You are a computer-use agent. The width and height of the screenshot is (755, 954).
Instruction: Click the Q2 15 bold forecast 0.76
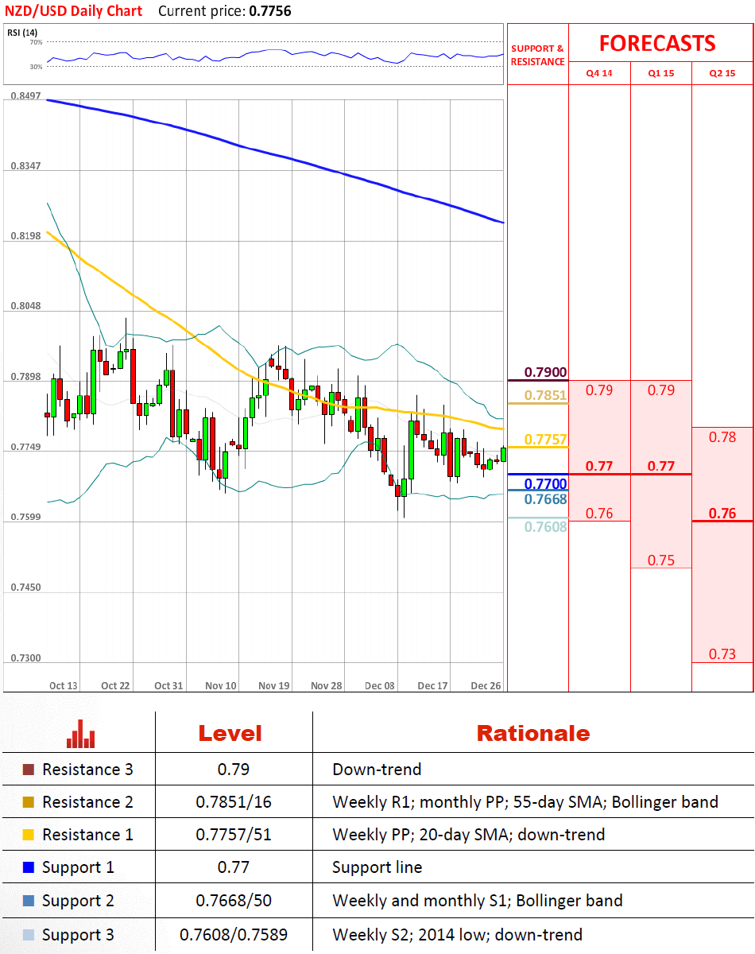click(x=722, y=514)
